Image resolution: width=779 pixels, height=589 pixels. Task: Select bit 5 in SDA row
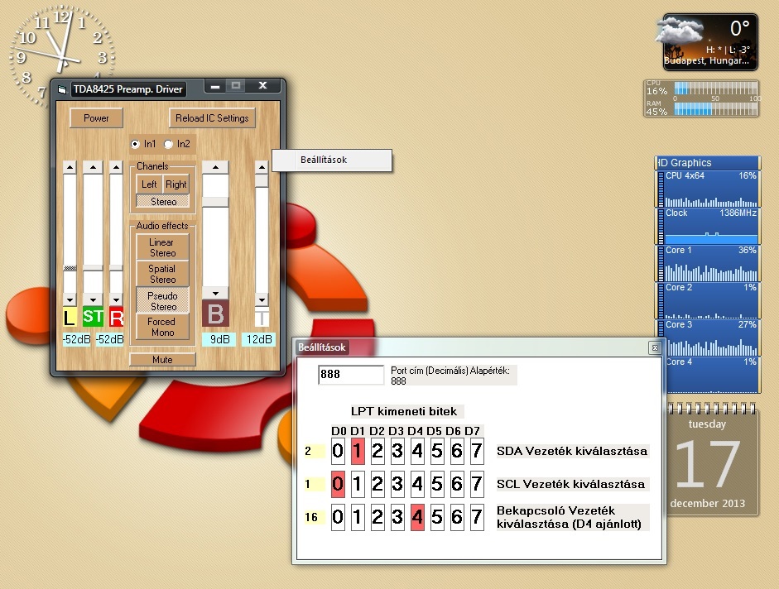tap(437, 451)
